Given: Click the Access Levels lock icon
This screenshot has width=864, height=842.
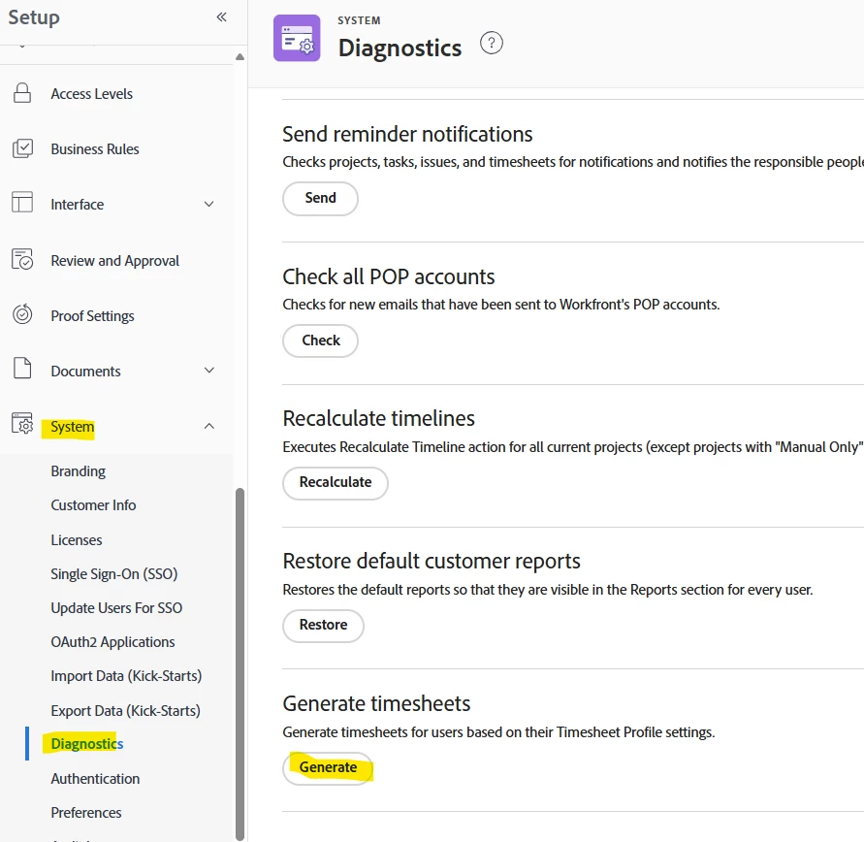Looking at the screenshot, I should (x=22, y=94).
